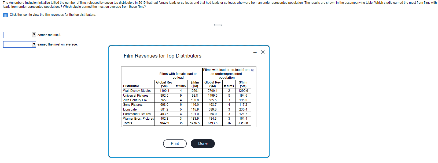Click the copy icon beside table header

252,70
